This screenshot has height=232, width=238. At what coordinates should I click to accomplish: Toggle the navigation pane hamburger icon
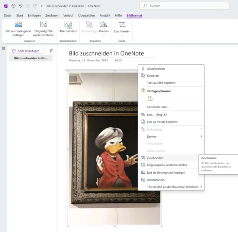pyautogui.click(x=4, y=48)
